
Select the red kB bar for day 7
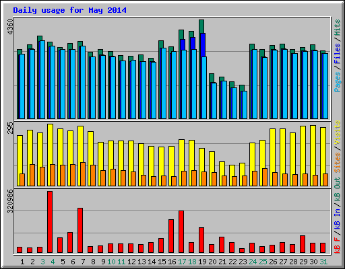[80, 231]
